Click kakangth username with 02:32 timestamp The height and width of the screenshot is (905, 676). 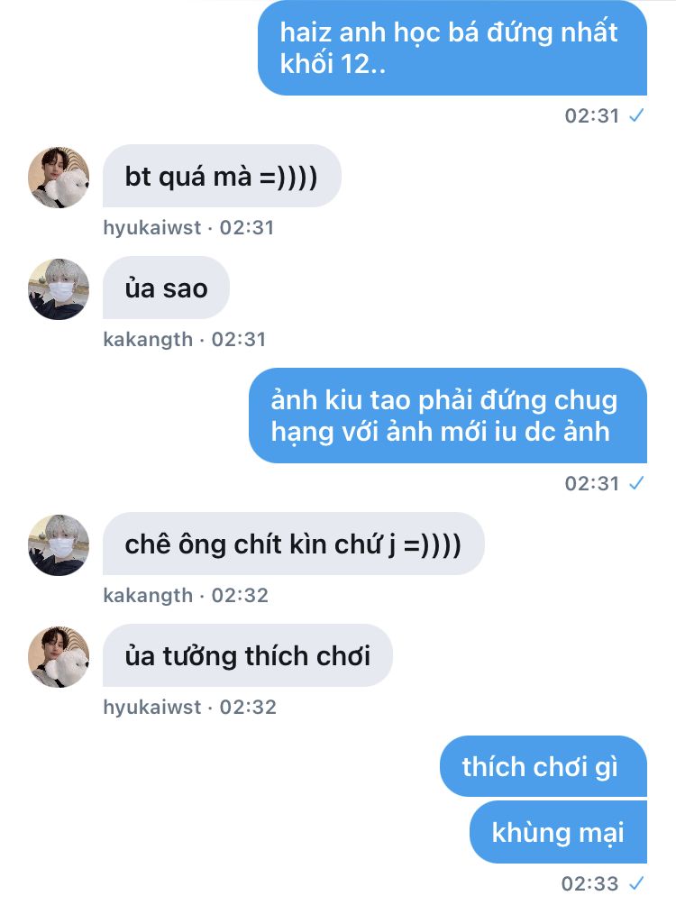[x=148, y=595]
